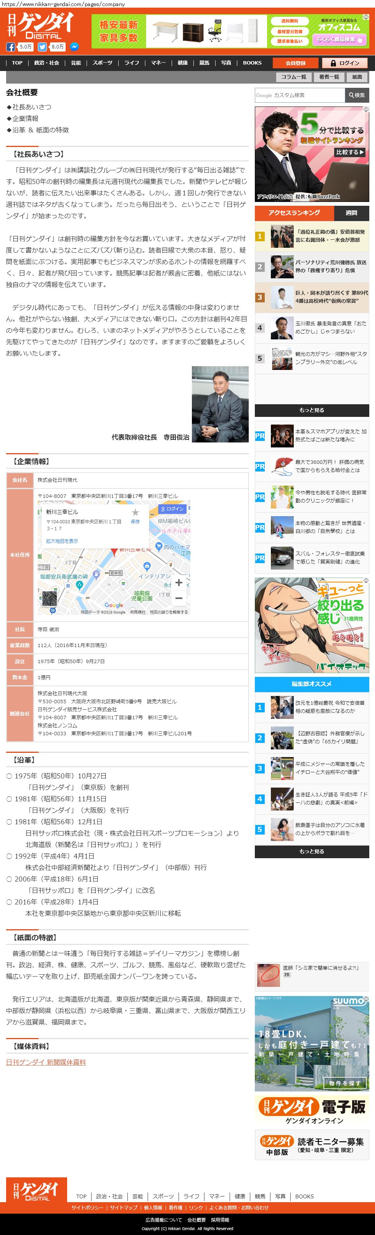The height and width of the screenshot is (1235, 375).
Task: Open 日刊ゲンダイ 新聞媒体資料 link
Action: [x=46, y=1062]
